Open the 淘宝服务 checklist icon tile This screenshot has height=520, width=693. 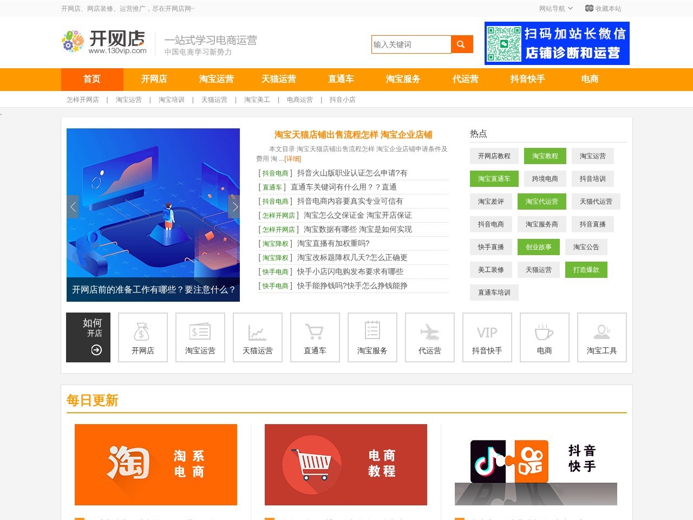point(372,337)
